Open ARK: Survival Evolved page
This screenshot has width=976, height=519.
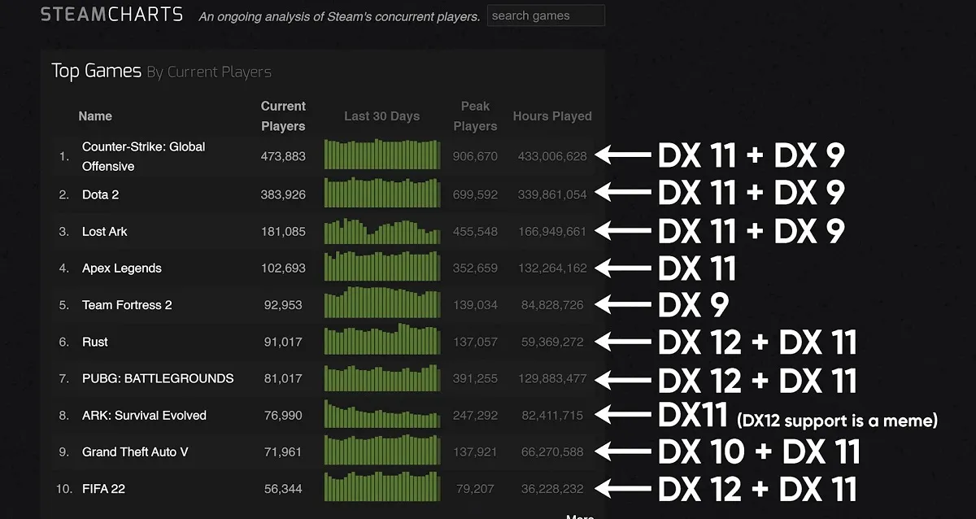145,415
